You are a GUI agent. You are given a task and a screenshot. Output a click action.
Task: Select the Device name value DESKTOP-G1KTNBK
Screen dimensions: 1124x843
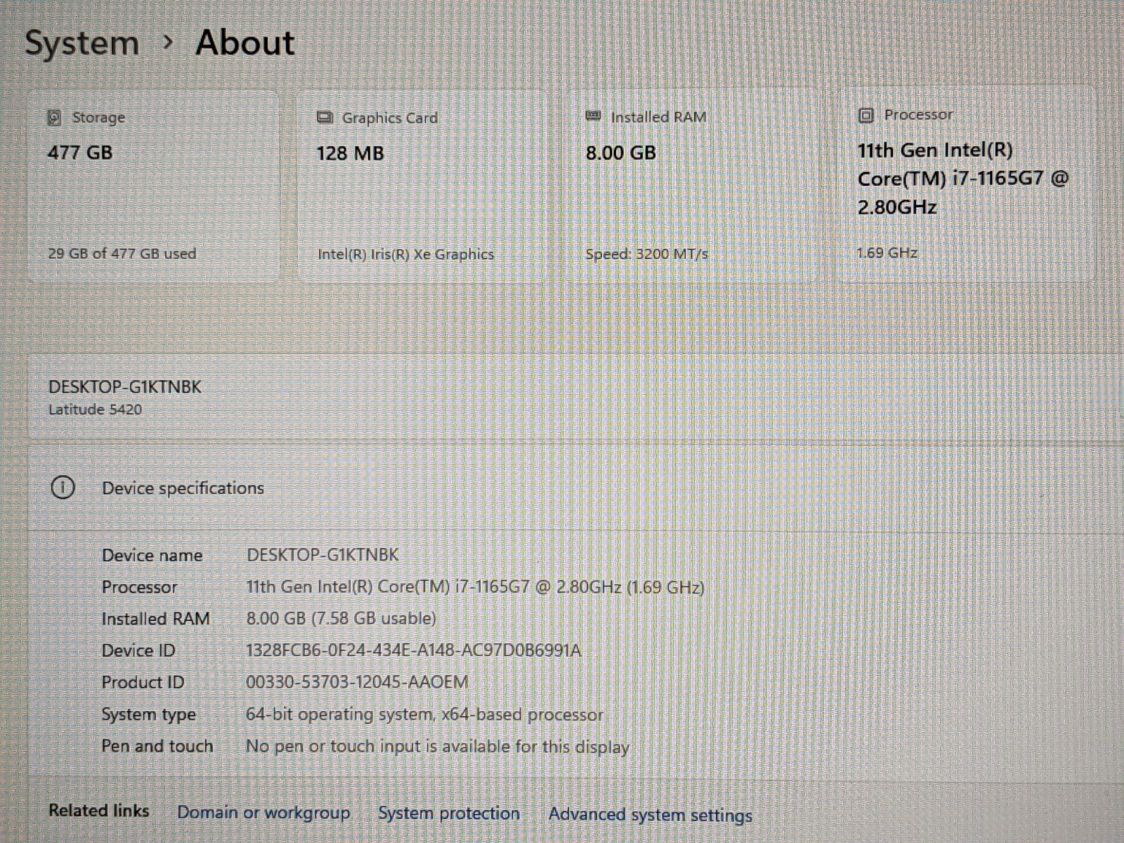322,555
